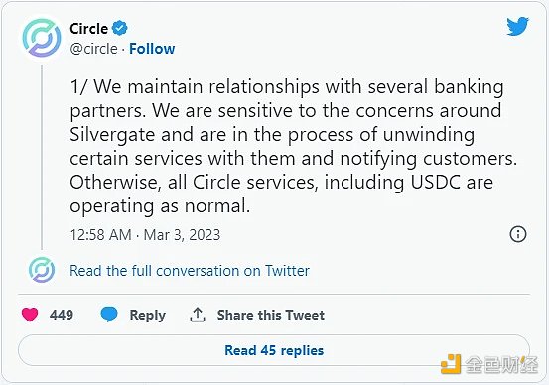Select Share this Tweet
This screenshot has width=549, height=385.
(271, 315)
